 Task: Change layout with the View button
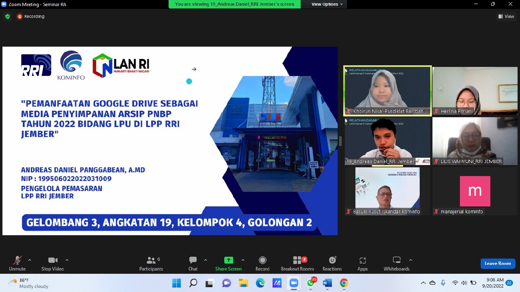pos(506,16)
